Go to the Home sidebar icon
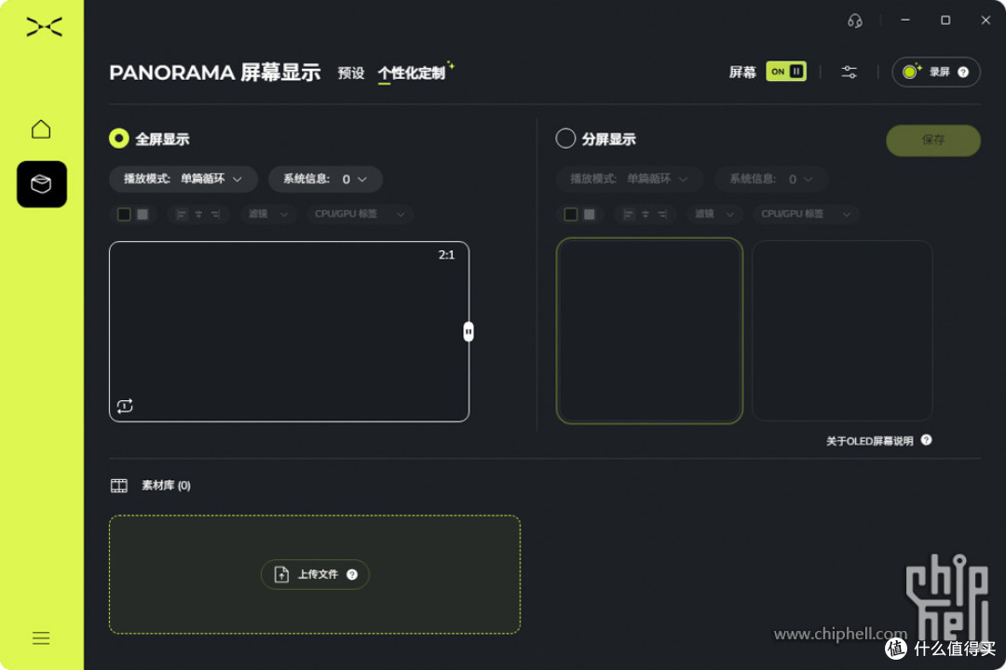Viewport: 1006px width, 670px height. click(x=41, y=128)
